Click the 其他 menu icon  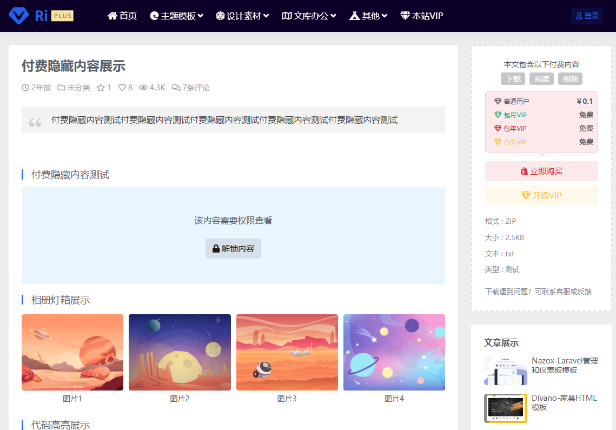click(x=355, y=16)
